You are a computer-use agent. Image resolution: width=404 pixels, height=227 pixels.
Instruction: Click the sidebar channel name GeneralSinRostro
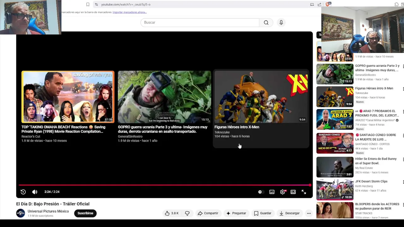(x=365, y=75)
